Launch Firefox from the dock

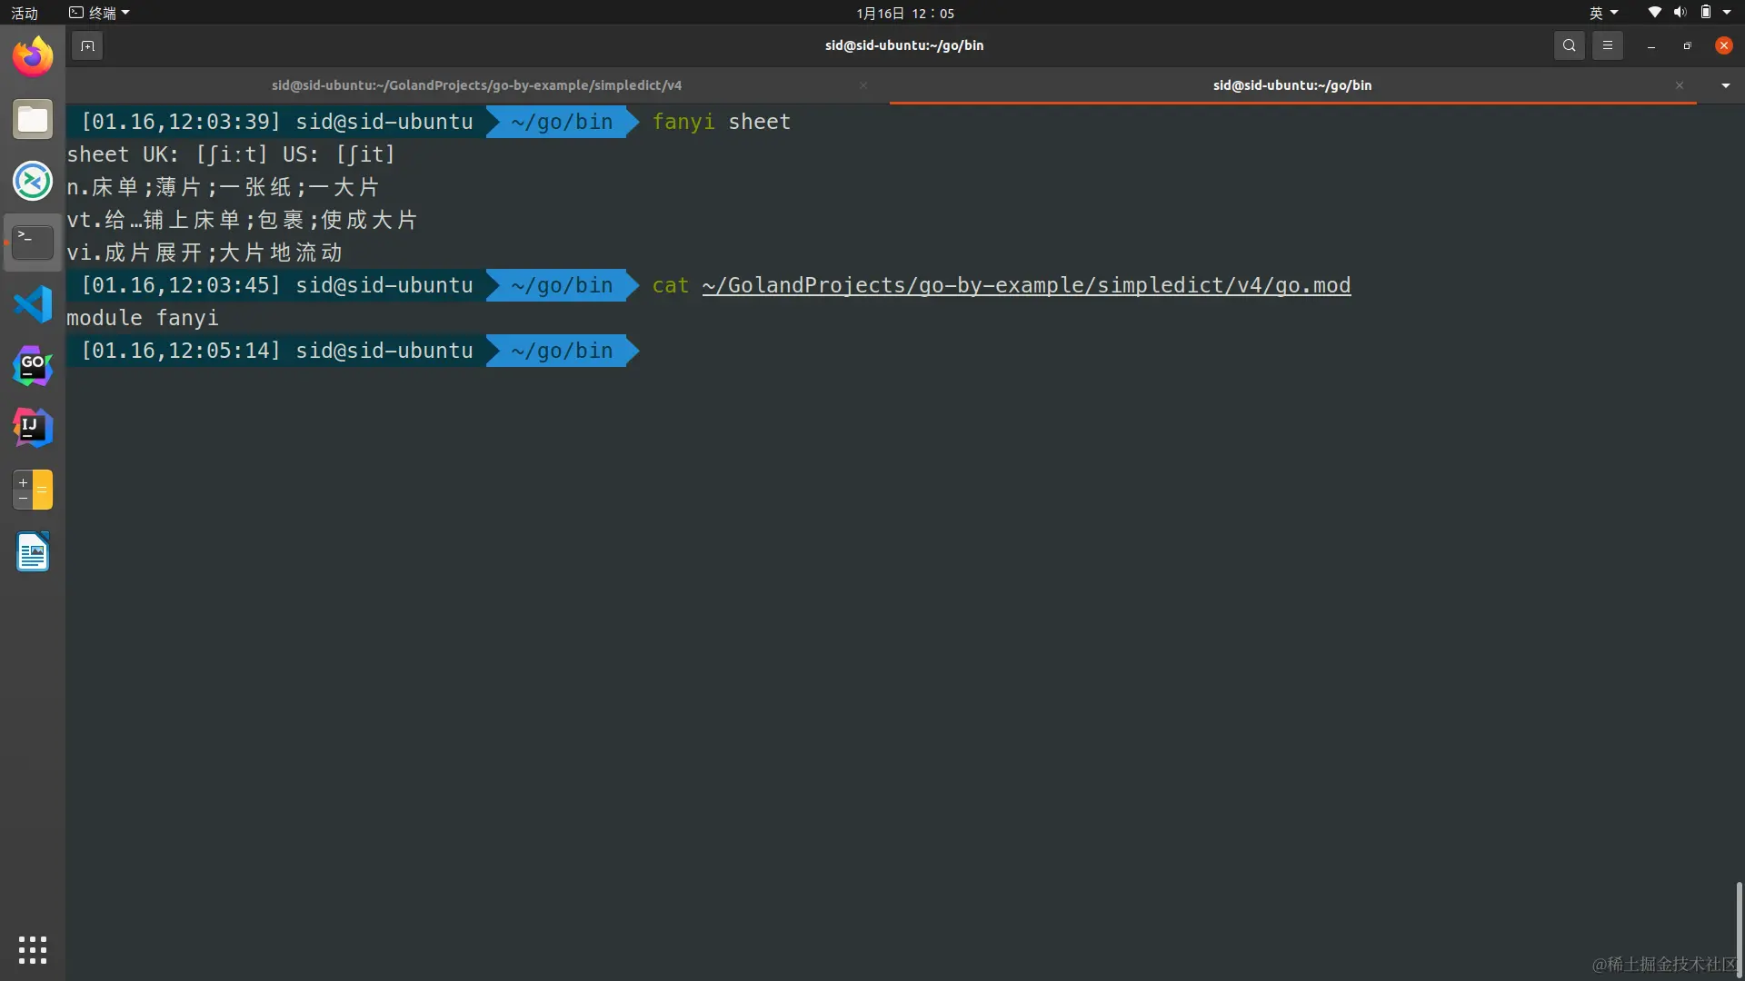tap(33, 57)
